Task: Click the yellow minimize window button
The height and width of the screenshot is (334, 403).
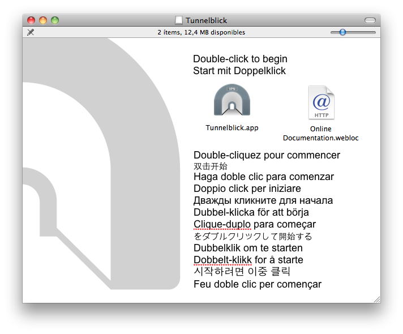Action: [43, 20]
